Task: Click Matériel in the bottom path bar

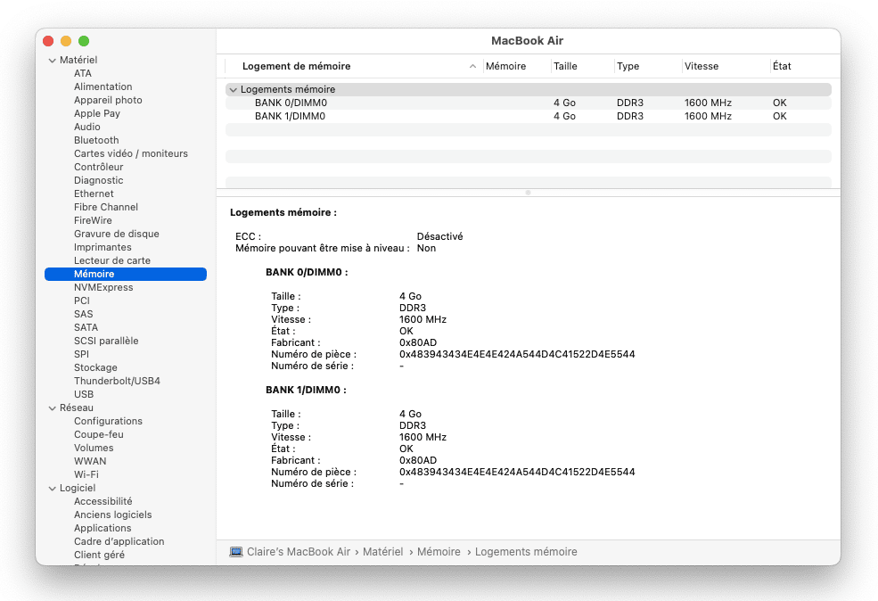Action: [382, 552]
